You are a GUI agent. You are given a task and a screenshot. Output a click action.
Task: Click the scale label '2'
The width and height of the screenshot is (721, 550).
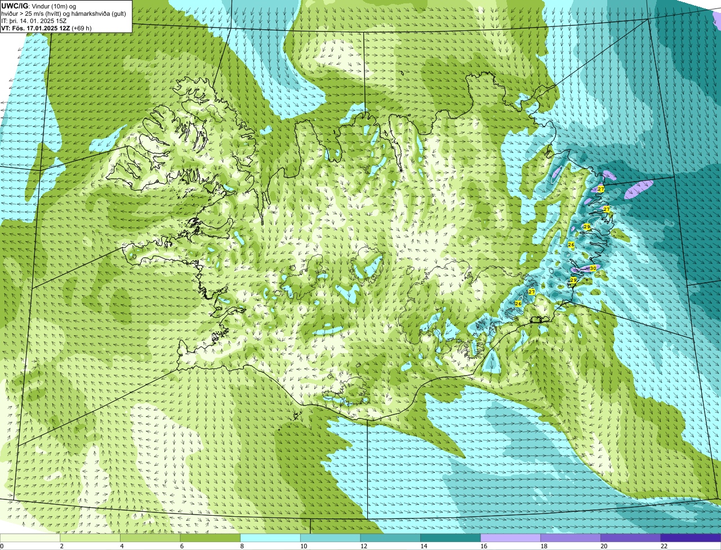click(61, 546)
